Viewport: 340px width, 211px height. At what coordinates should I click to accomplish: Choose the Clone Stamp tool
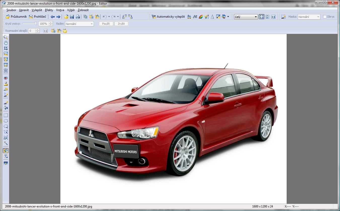(6, 84)
